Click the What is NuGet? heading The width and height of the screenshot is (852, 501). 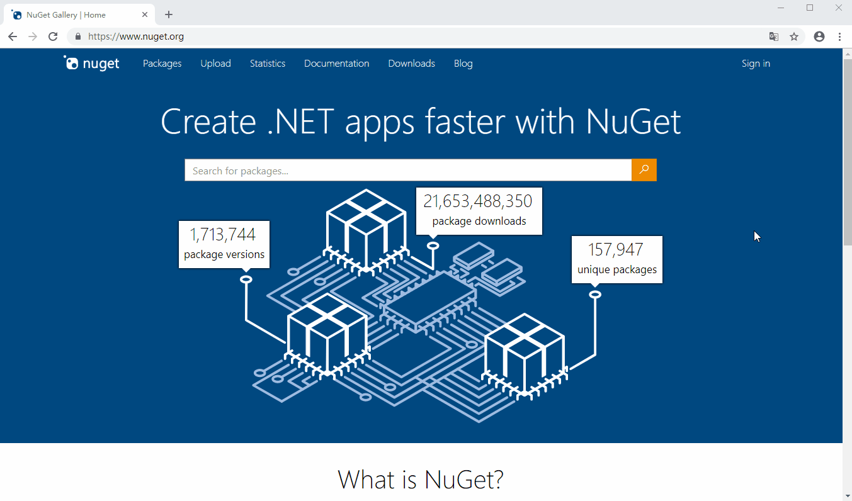point(421,479)
